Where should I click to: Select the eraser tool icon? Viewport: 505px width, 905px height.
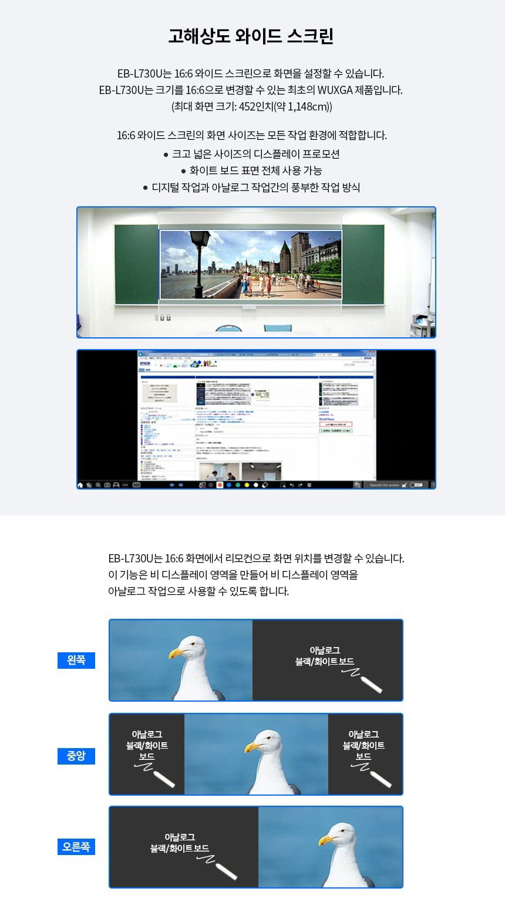(265, 485)
